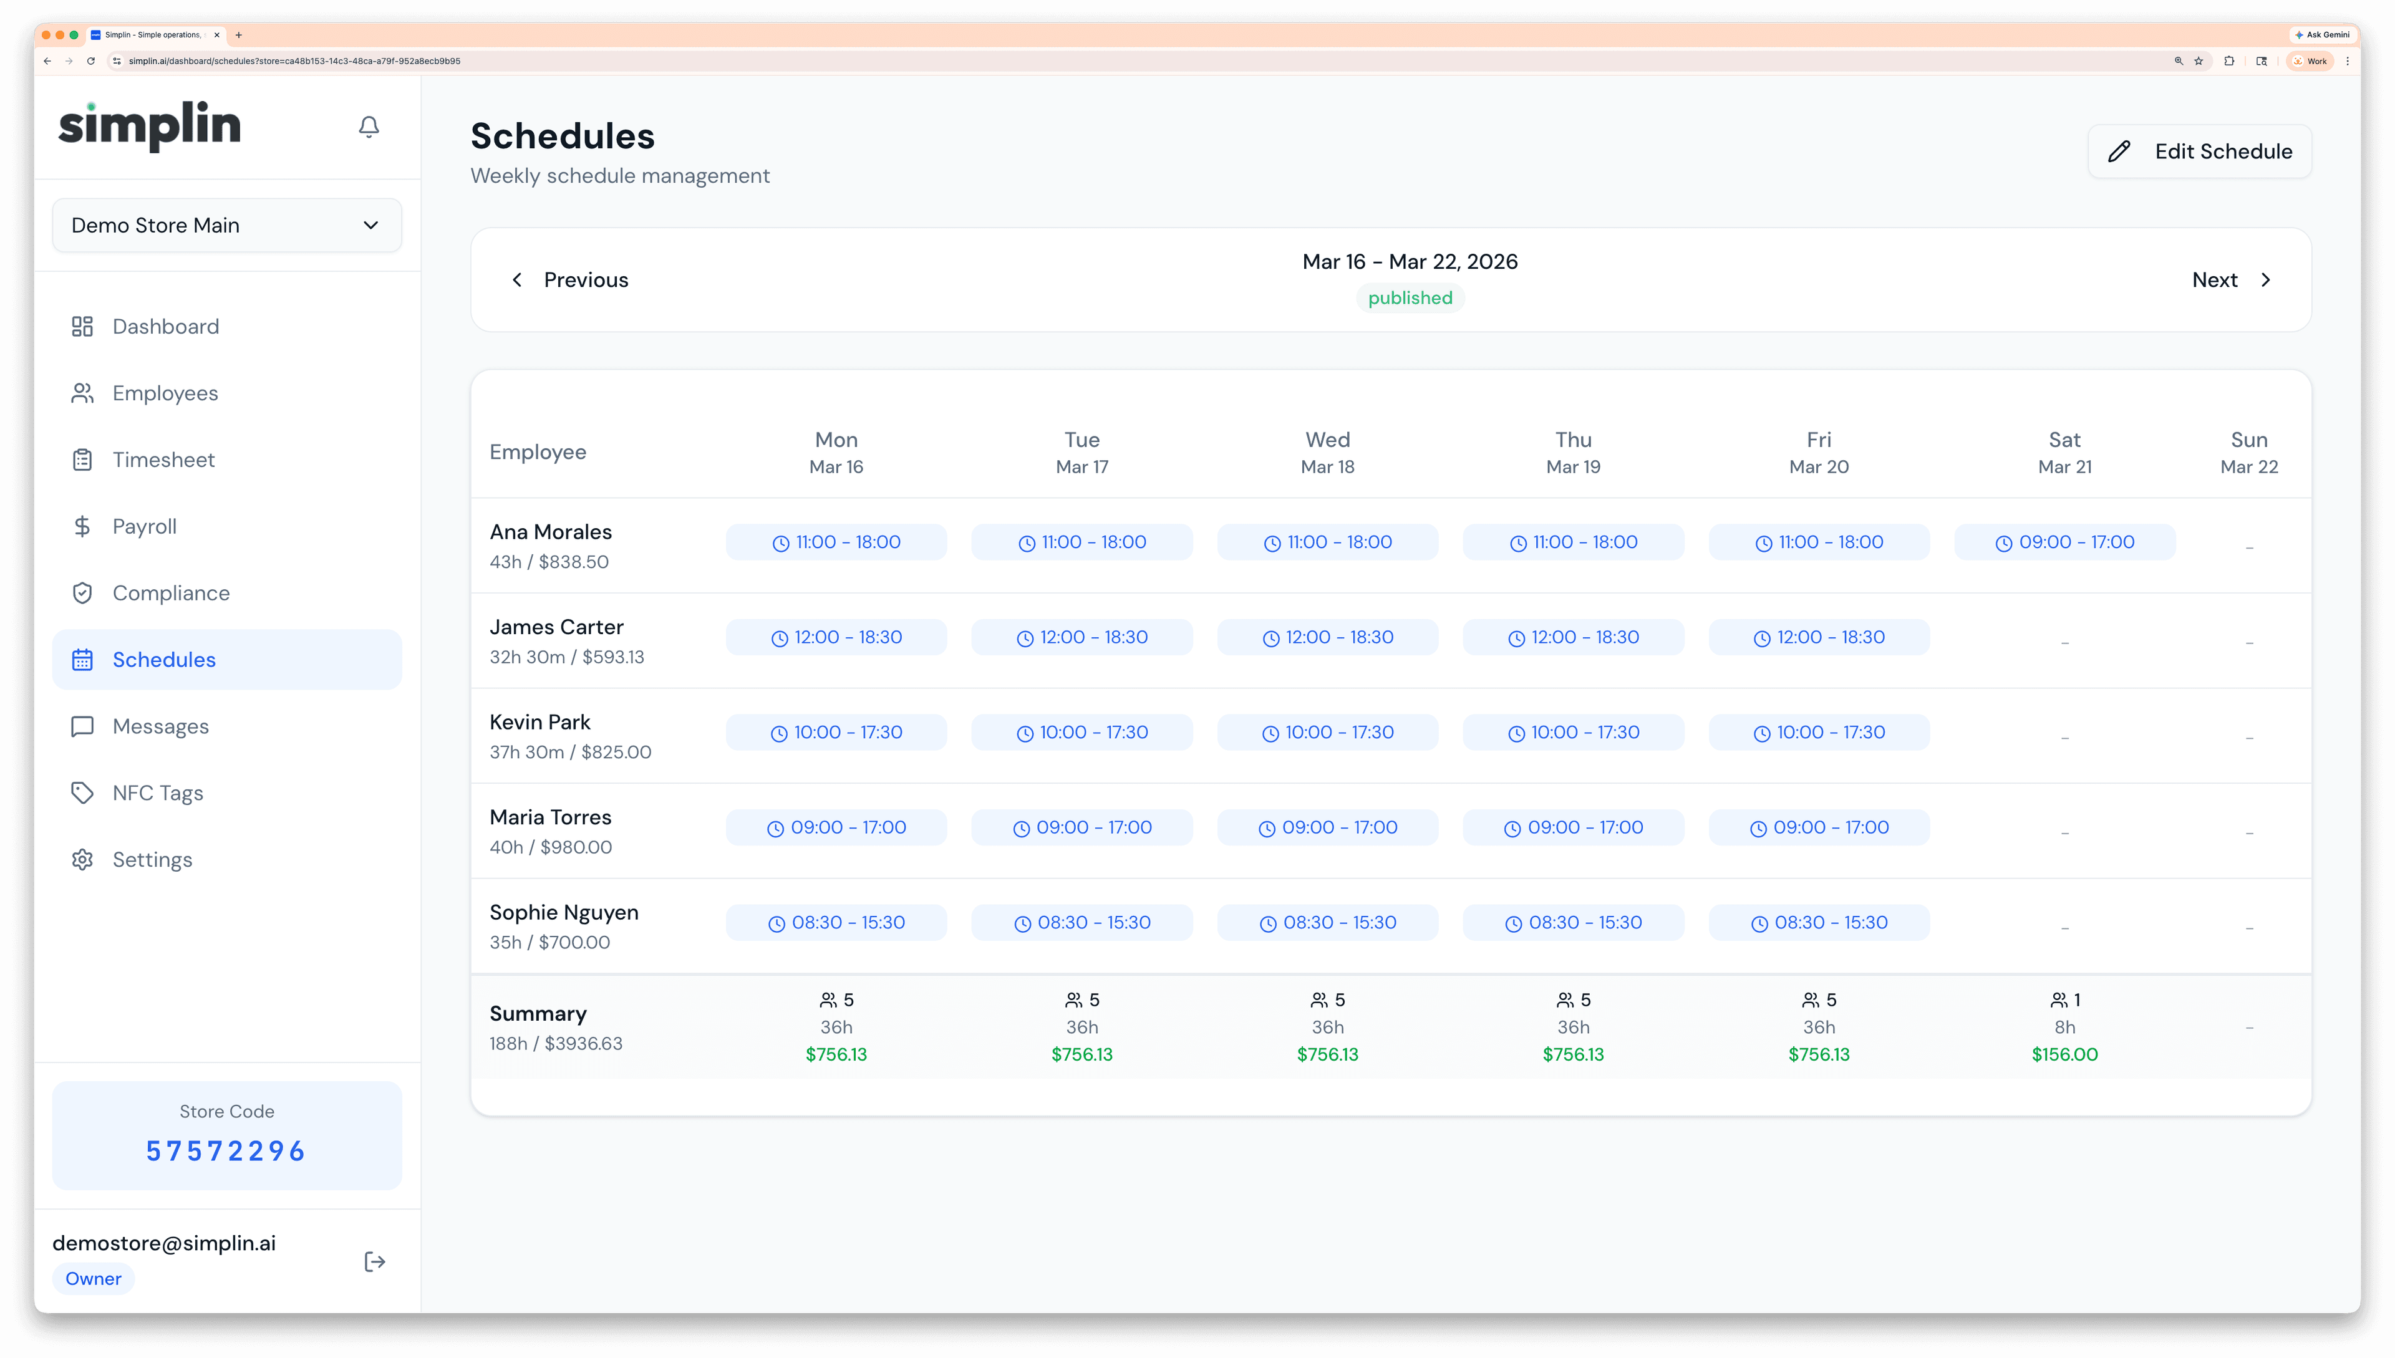Click the Previous navigation button

[x=571, y=279]
